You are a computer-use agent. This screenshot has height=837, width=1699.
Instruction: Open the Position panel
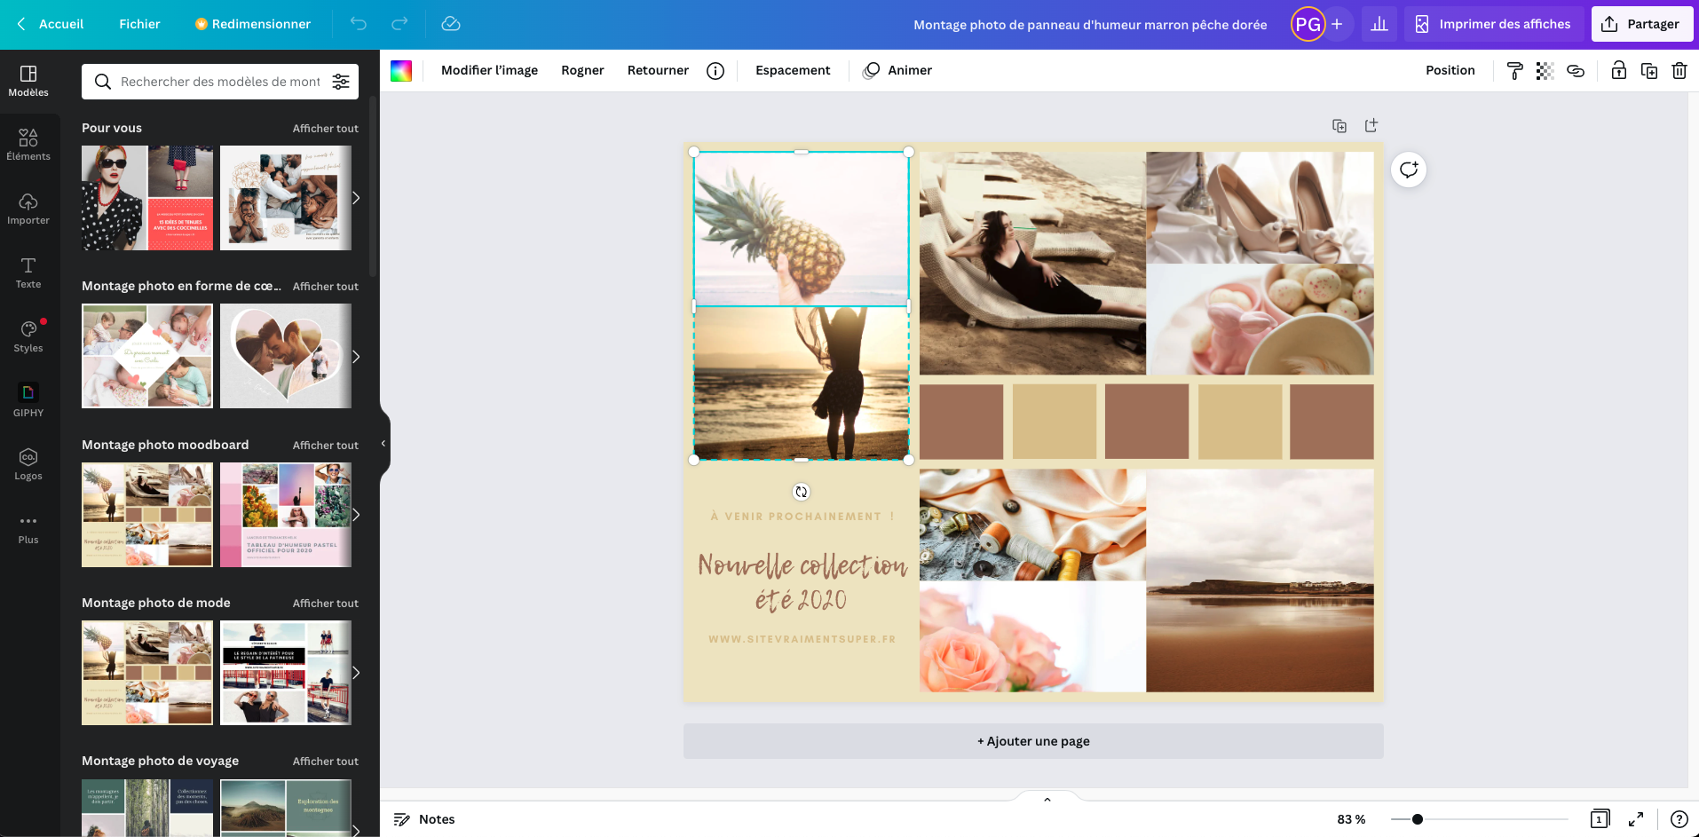coord(1450,71)
